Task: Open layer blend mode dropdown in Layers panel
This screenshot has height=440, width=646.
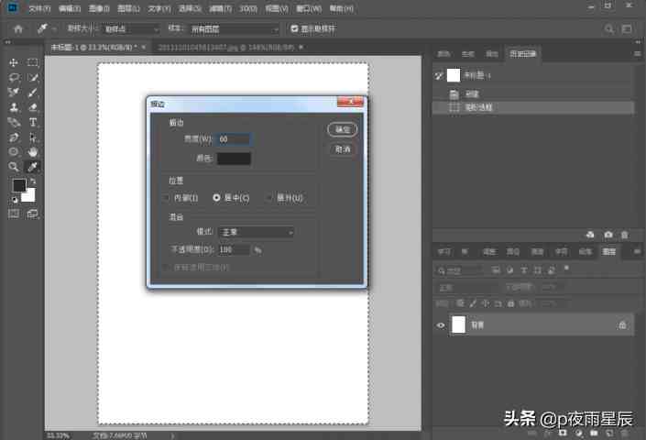Action: click(467, 288)
